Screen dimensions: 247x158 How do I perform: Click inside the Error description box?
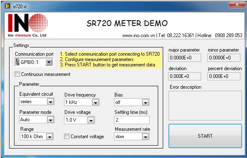click(x=205, y=106)
